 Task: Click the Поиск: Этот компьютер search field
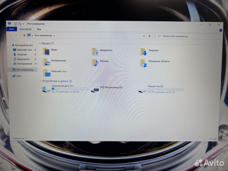187,36
